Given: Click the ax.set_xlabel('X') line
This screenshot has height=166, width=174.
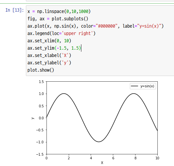Looking at the screenshot, I should tap(49, 55).
